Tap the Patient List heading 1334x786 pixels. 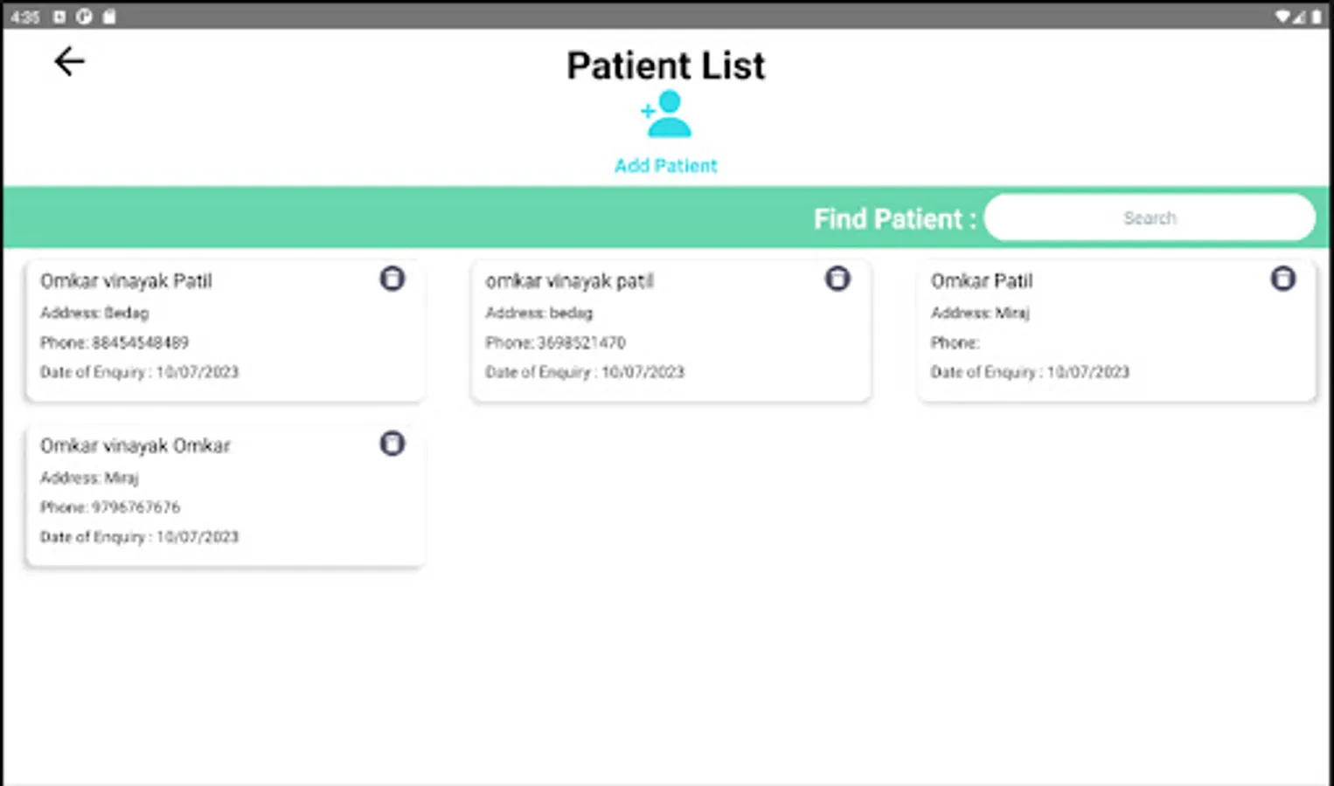coord(665,65)
